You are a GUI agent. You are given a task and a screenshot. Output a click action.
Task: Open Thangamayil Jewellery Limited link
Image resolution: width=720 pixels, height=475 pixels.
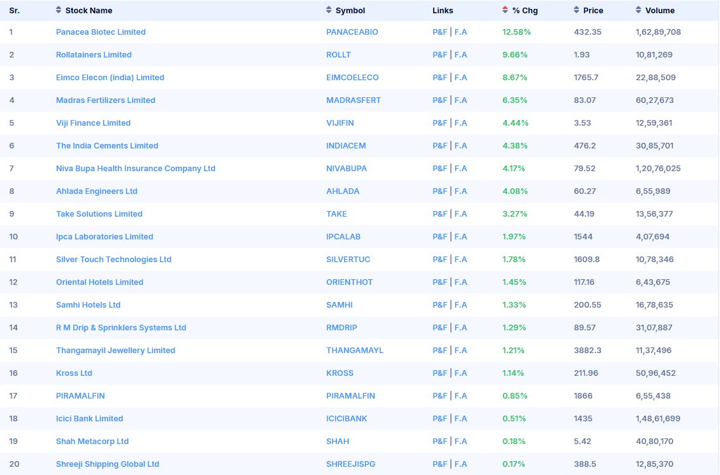click(x=116, y=350)
